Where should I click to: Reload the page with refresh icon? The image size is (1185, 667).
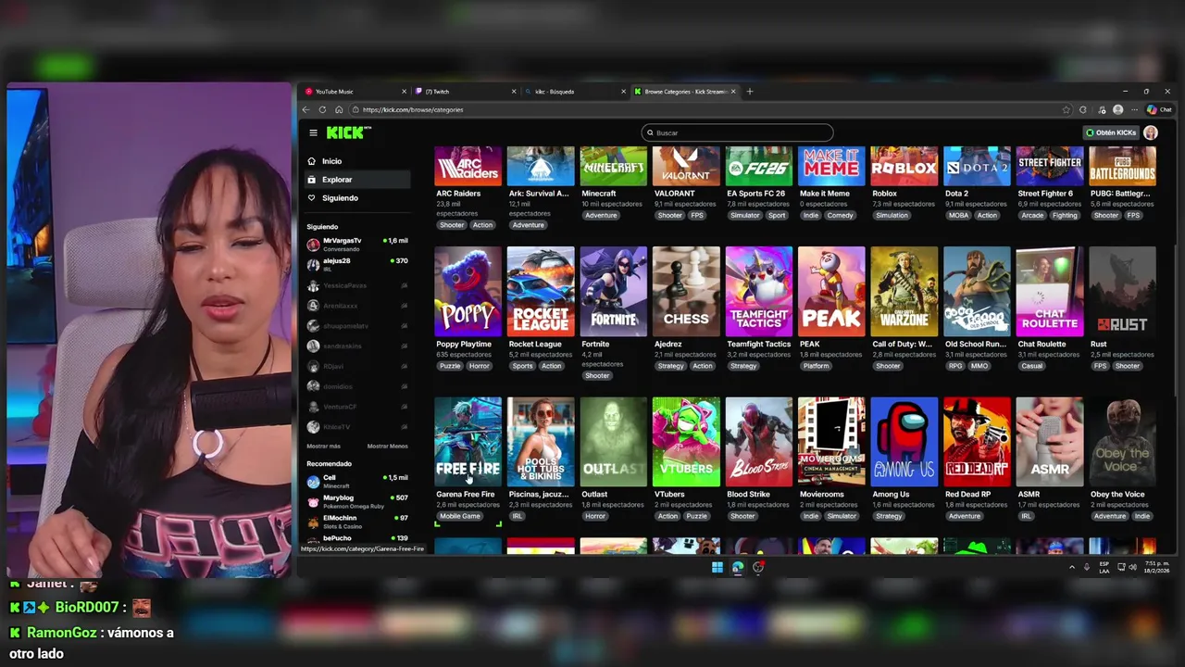pyautogui.click(x=323, y=109)
